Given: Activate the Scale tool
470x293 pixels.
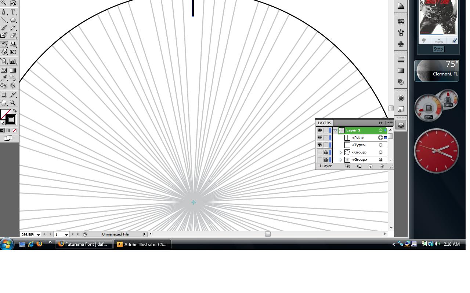Looking at the screenshot, I should (13, 44).
